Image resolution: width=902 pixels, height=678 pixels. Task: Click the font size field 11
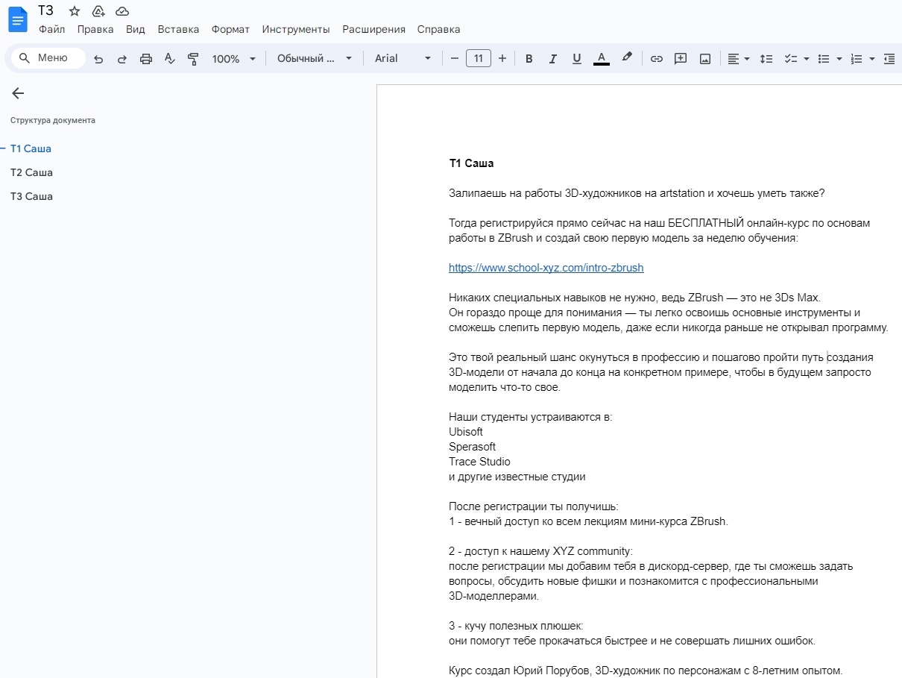(x=479, y=58)
